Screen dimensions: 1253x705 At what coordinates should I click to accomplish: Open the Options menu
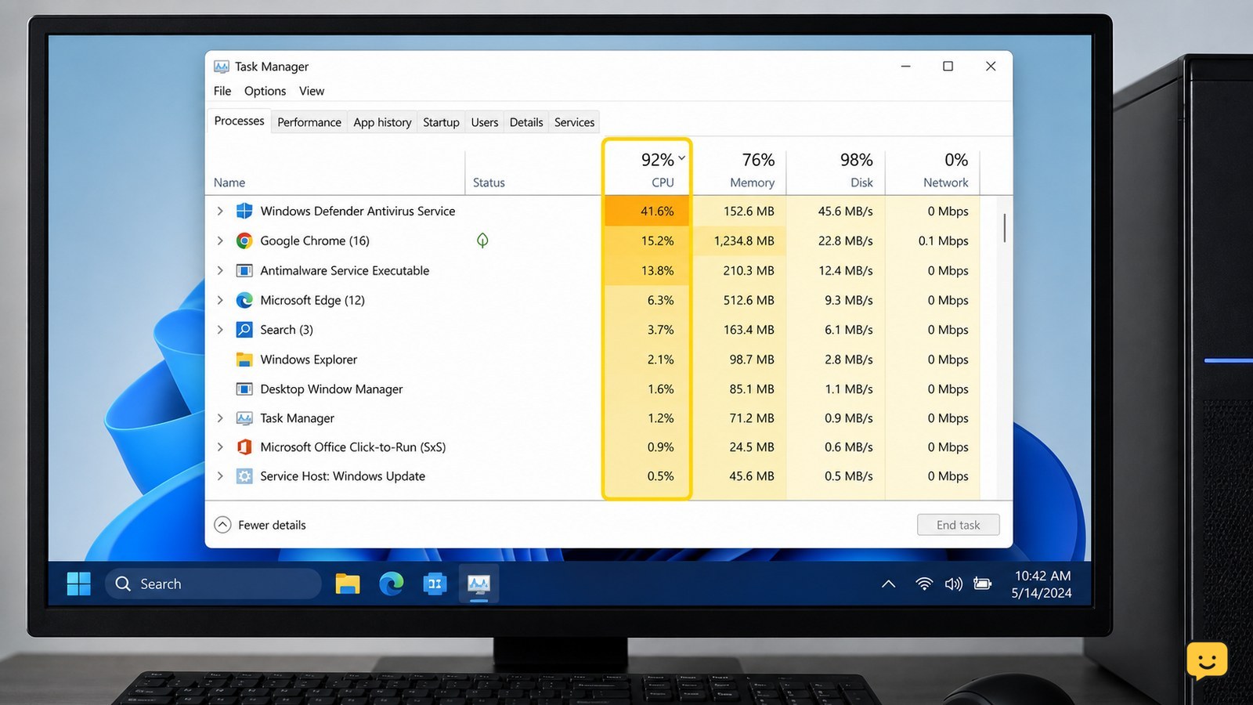[x=265, y=91]
